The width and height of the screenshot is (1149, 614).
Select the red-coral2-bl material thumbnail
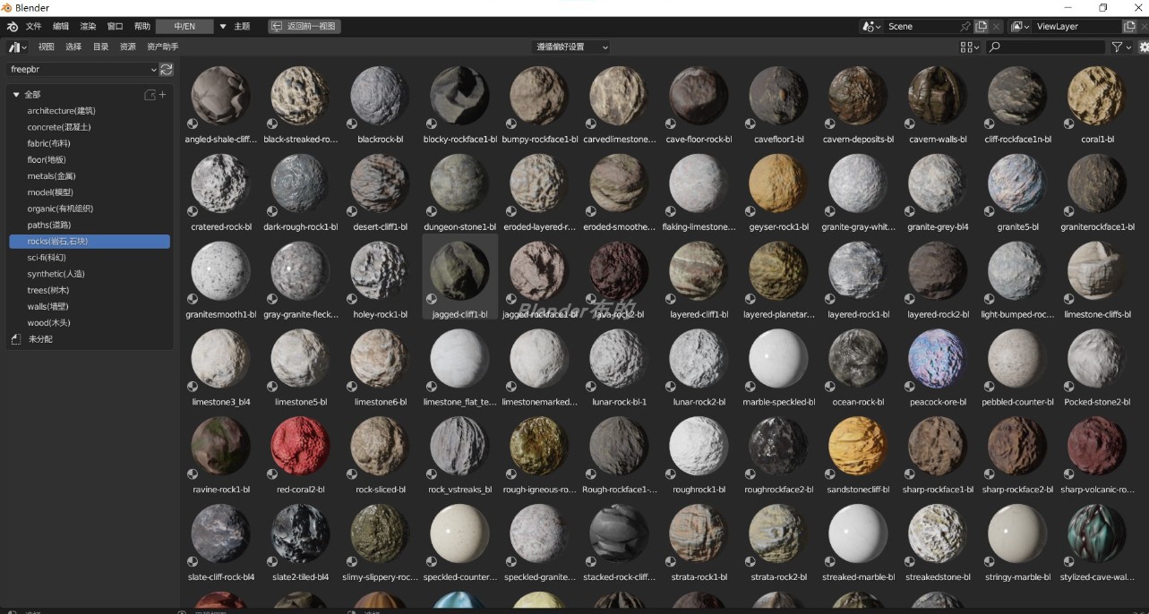point(300,447)
